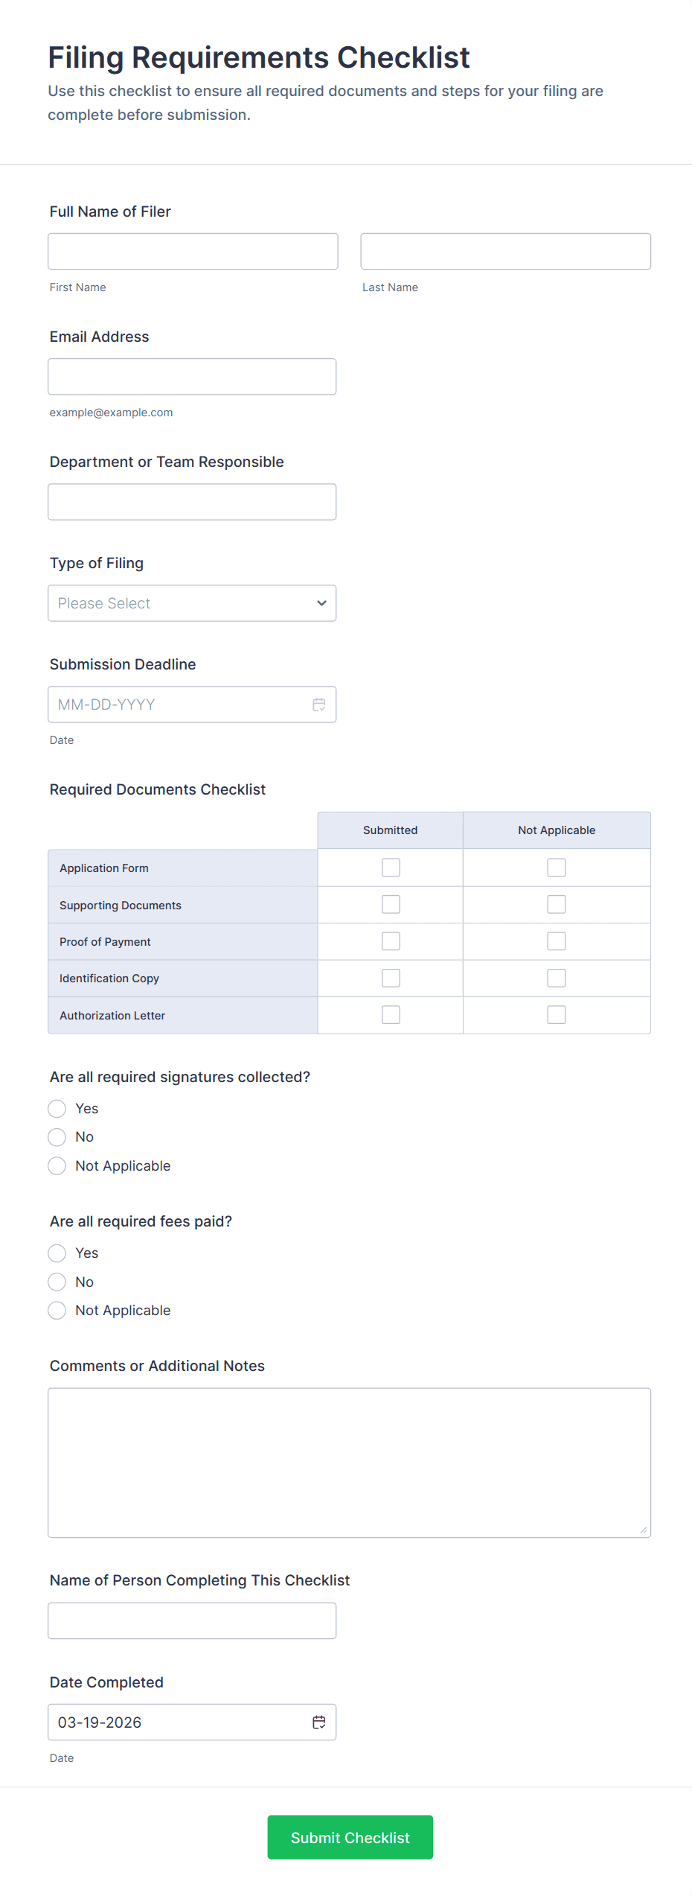
Task: Click the First Name input field
Action: 193,252
